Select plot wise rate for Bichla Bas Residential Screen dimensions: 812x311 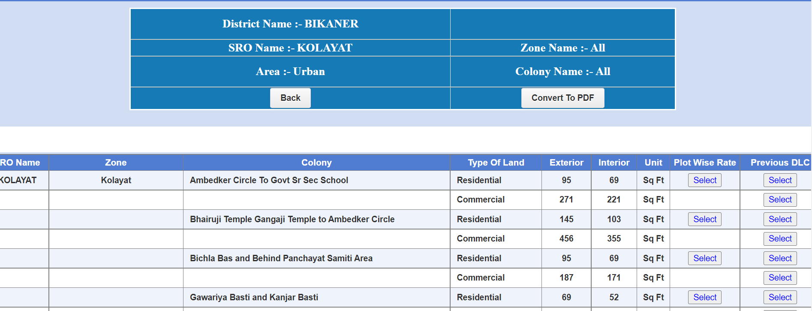tap(705, 258)
